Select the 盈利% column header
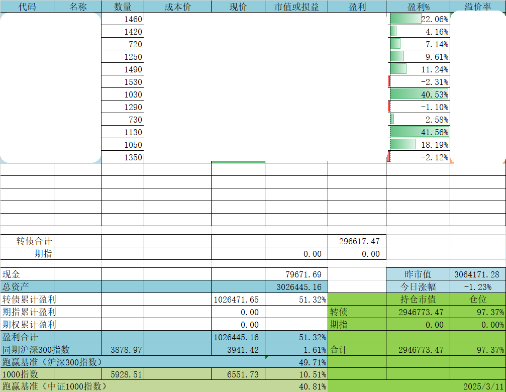This screenshot has width=506, height=392. point(418,7)
